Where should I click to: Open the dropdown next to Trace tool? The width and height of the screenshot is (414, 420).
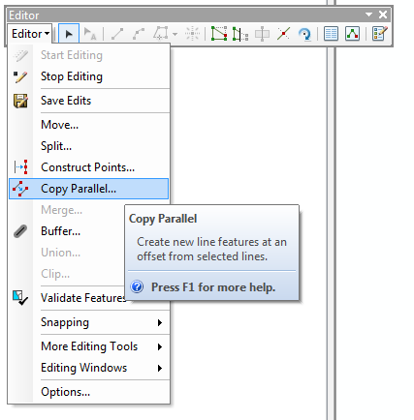(x=175, y=34)
